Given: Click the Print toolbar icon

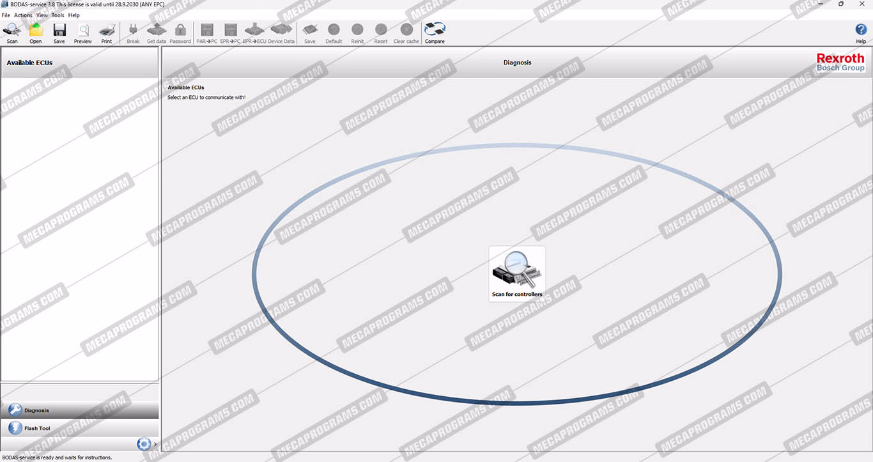Looking at the screenshot, I should (107, 33).
